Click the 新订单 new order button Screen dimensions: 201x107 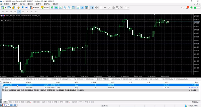(45, 7)
